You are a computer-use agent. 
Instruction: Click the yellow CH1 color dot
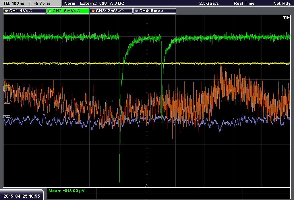[7, 11]
